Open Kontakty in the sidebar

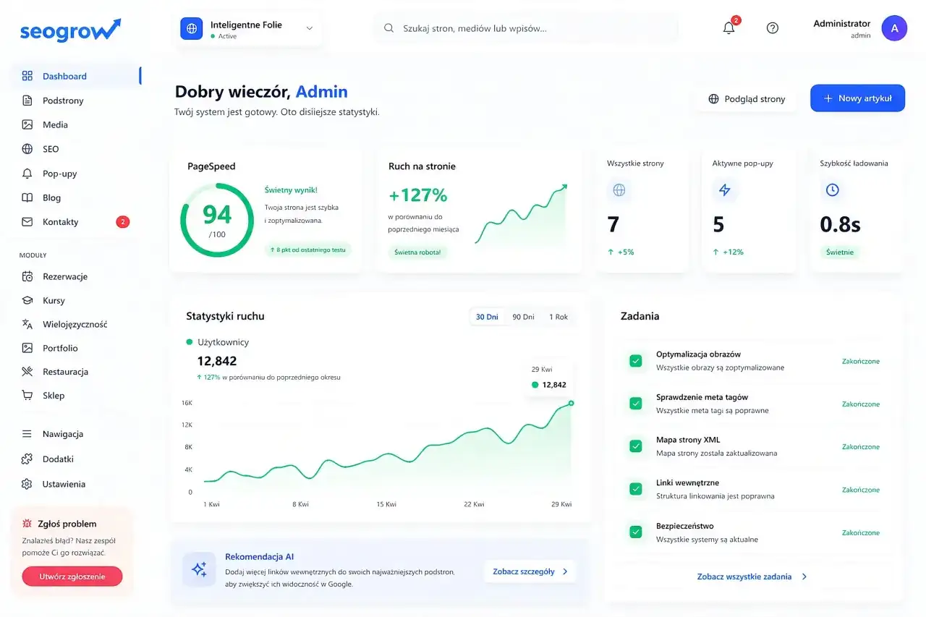pyautogui.click(x=76, y=222)
